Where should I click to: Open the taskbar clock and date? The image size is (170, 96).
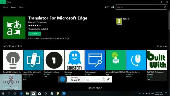(x=159, y=94)
